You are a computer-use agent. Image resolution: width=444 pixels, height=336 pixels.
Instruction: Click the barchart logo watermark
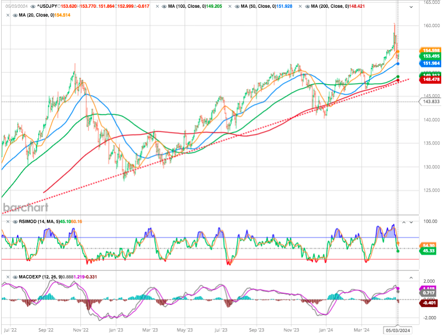click(x=25, y=208)
